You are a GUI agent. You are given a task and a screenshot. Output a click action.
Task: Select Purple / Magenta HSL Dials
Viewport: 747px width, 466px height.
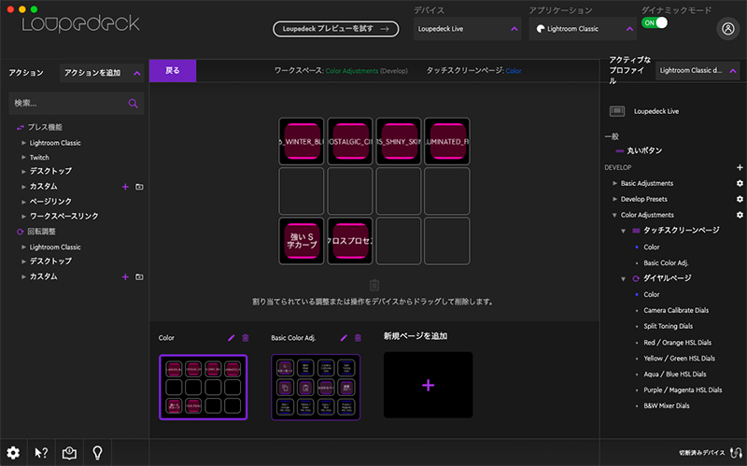click(x=683, y=389)
